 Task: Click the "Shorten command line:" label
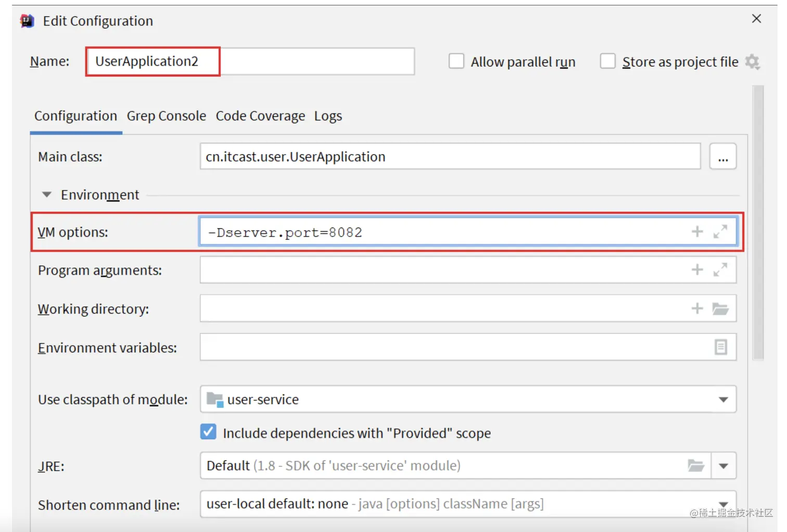[109, 505]
